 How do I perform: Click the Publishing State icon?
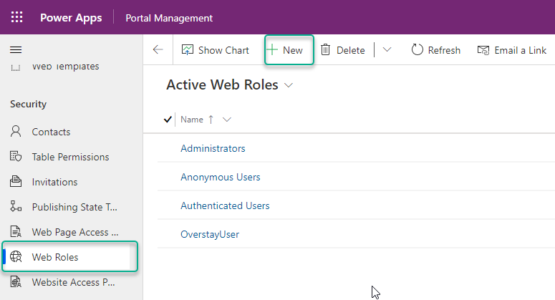pos(16,206)
